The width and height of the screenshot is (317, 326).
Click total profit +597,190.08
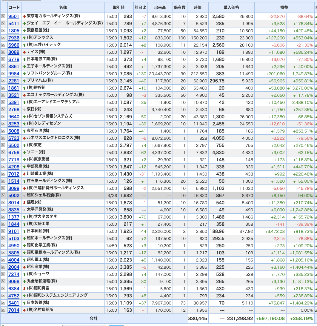[270, 319]
